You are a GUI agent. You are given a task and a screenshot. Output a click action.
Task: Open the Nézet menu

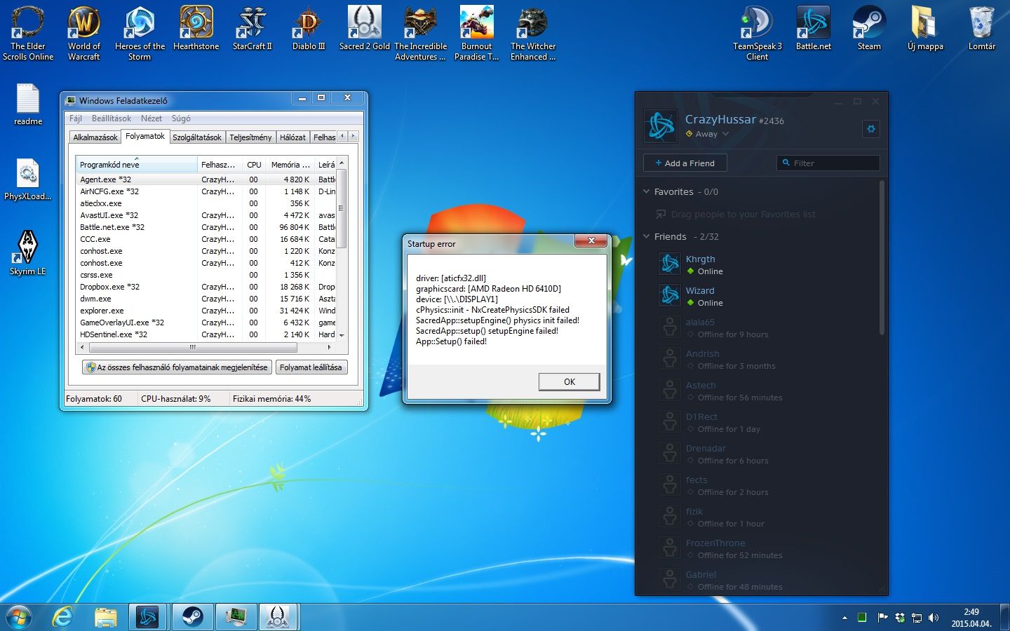[x=151, y=118]
